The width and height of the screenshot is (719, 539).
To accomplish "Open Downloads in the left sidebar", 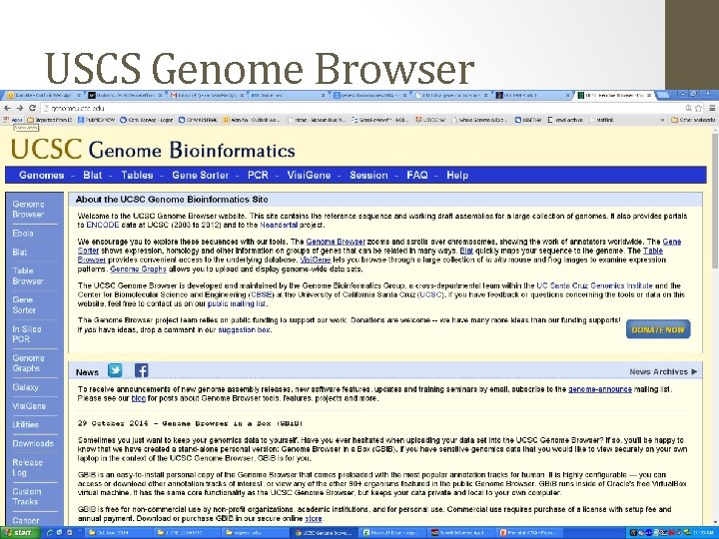I will tap(33, 443).
